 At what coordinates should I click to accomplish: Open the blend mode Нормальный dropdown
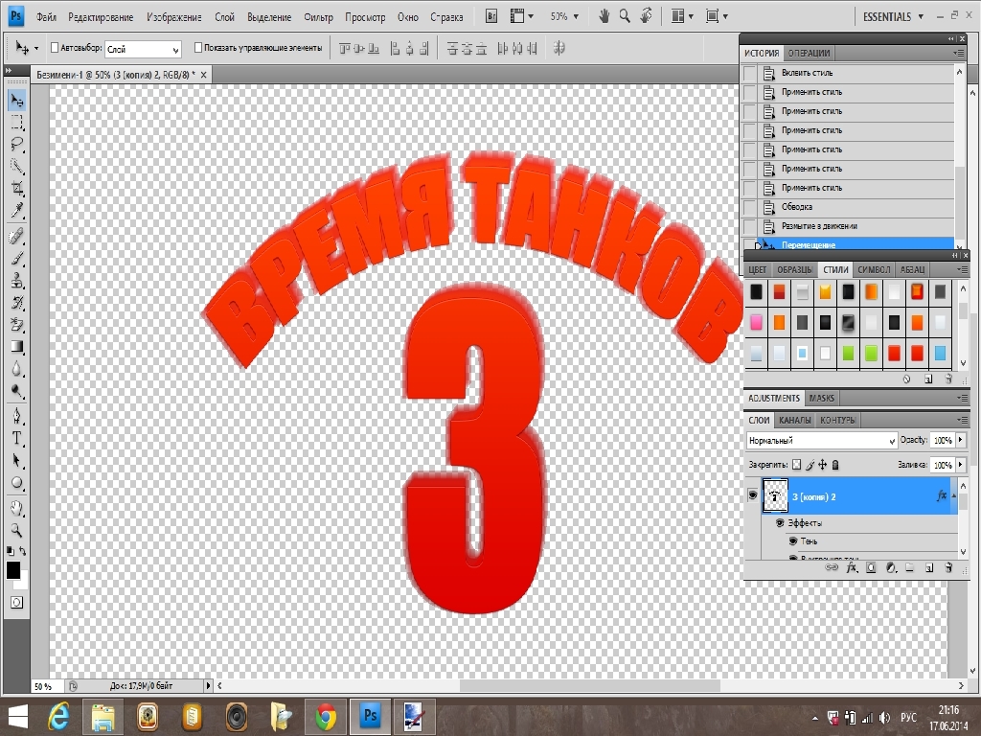coord(822,441)
